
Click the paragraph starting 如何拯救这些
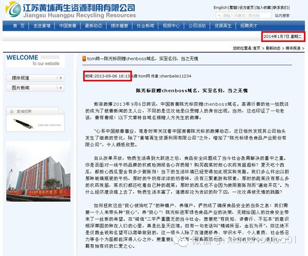click(x=187, y=226)
